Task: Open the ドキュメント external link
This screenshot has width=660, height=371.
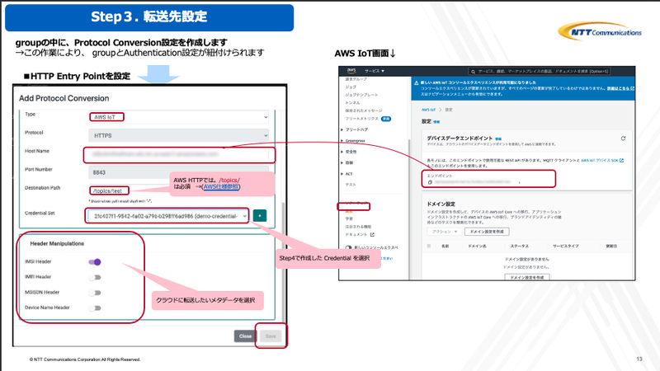Action: [x=356, y=234]
